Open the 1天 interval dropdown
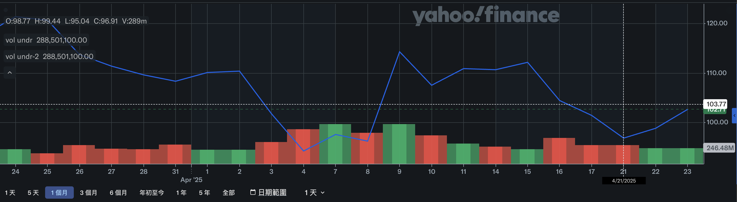This screenshot has height=202, width=737. pyautogui.click(x=314, y=193)
